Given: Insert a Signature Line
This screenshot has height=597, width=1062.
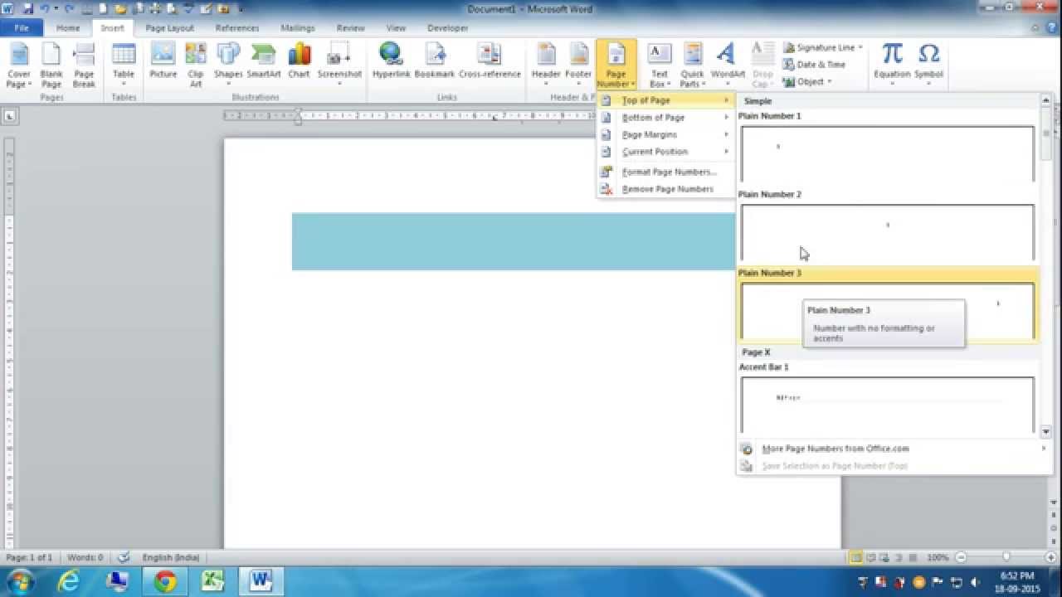Looking at the screenshot, I should (823, 47).
